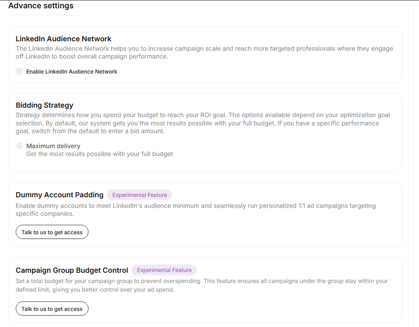
Task: Select the Maximum delivery radio button
Action: pyautogui.click(x=19, y=146)
